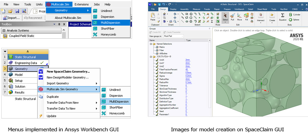Open the Extensions menu in Workbench
The height and width of the screenshot is (136, 308).
coord(82,4)
